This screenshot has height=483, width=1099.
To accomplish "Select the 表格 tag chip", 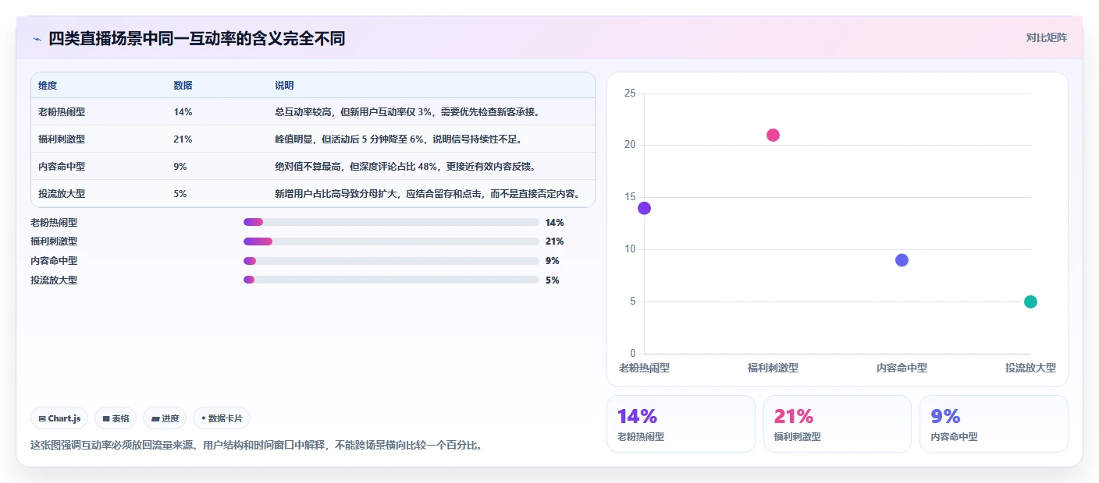I will tap(116, 418).
